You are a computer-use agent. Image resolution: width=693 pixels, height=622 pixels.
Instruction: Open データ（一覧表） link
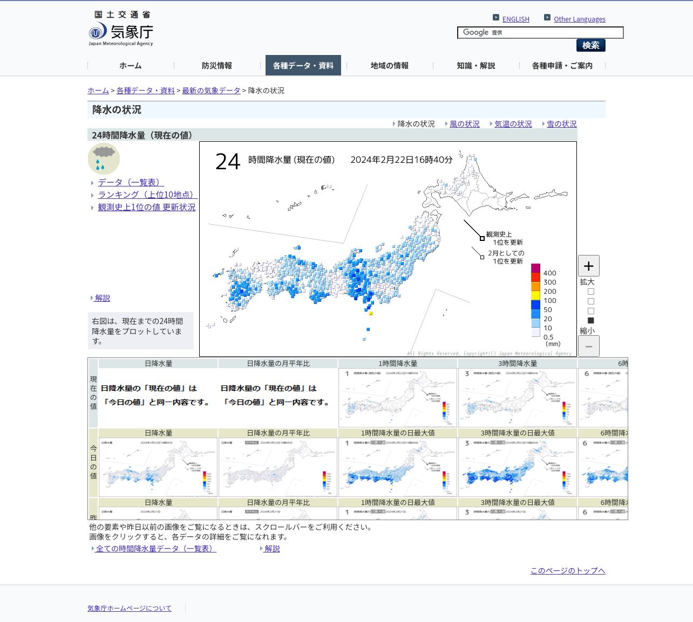coord(131,182)
